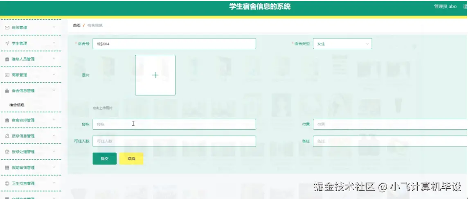
Task: Expand the 报修处理管理 chevron
Action: click(x=54, y=152)
